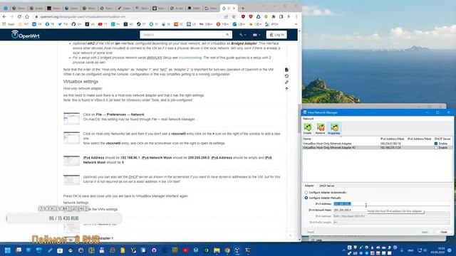Viewport: 456px width, 256px height.
Task: Expand the system tray hidden icons chevron
Action: point(344,250)
